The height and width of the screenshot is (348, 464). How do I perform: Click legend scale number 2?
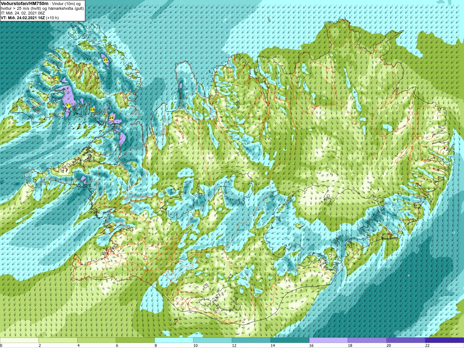click(40, 345)
